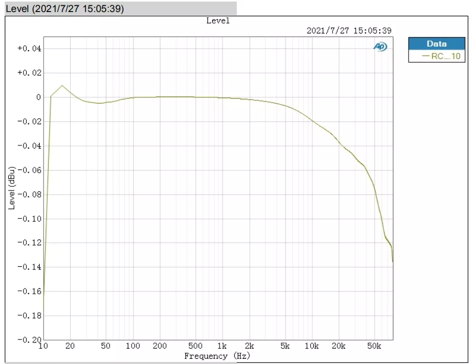
Task: Click the 50k tick on the frequency axis
Action: [374, 346]
